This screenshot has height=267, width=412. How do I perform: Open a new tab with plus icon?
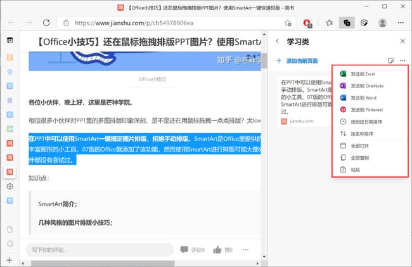10,260
